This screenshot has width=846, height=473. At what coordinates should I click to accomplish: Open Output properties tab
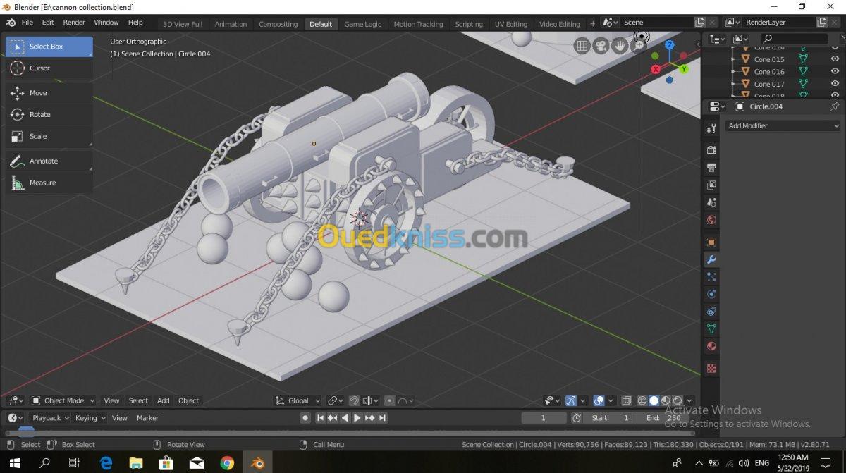point(711,168)
